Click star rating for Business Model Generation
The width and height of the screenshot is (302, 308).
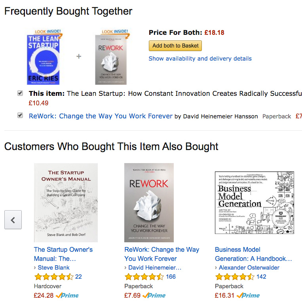tap(234, 277)
